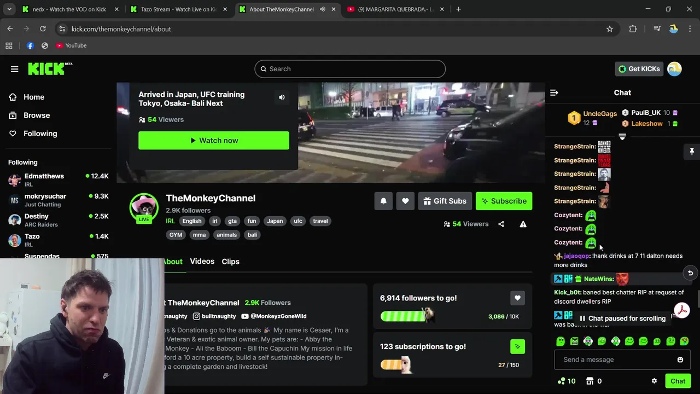
Task: Open the Videos tab
Action: tap(202, 262)
